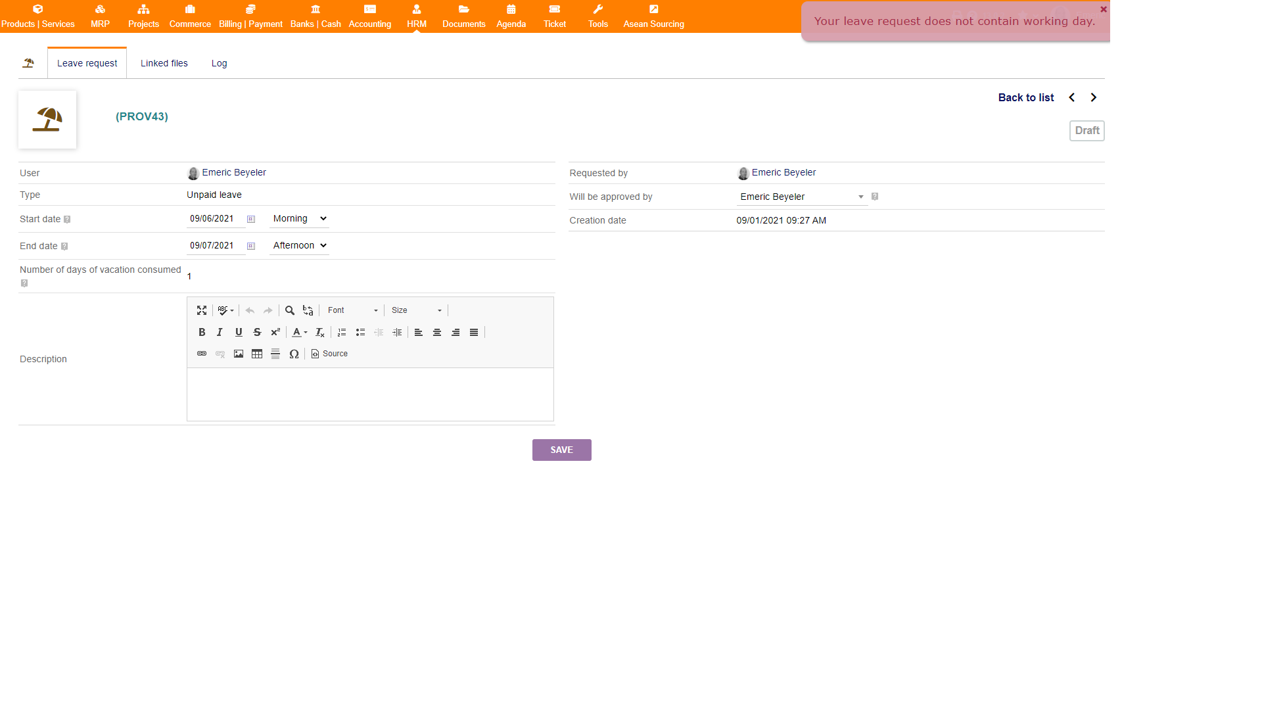Open the Ticket menu
This screenshot has height=710, width=1262.
555,16
